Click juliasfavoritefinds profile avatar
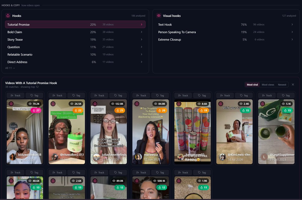The height and width of the screenshot is (200, 302). pos(97,157)
